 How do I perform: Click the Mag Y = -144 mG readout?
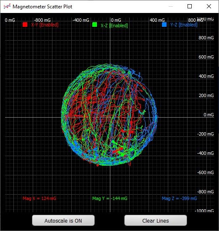click(110, 198)
